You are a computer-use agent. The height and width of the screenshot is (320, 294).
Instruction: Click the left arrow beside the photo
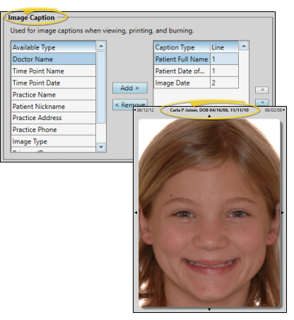pyautogui.click(x=136, y=213)
